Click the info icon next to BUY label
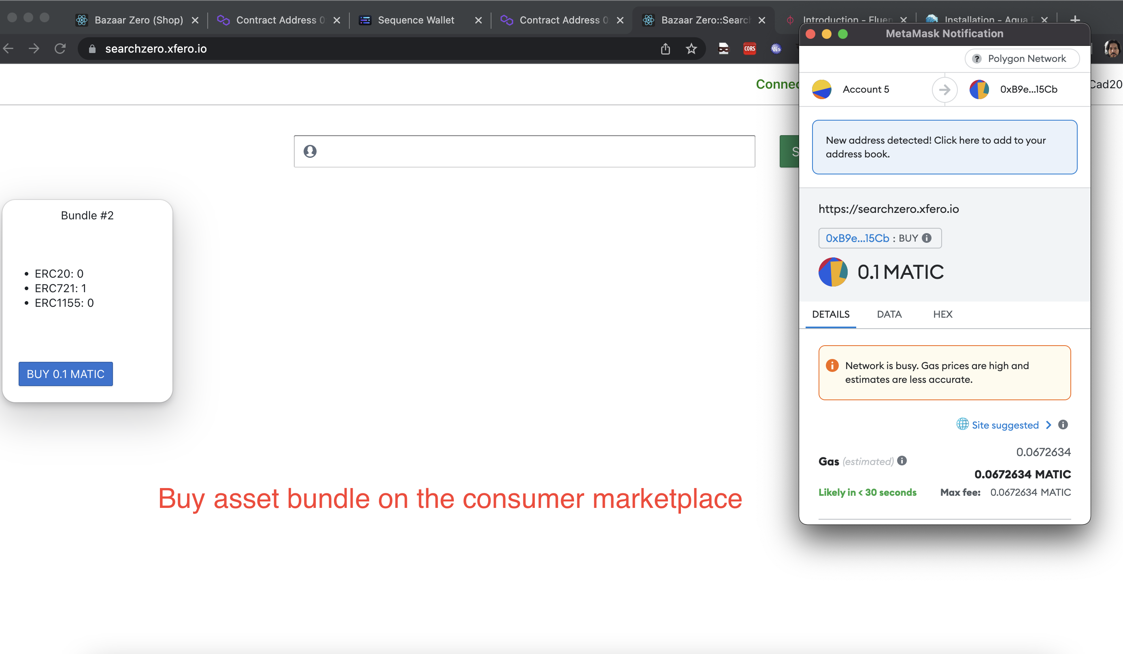The image size is (1123, 654). 927,238
